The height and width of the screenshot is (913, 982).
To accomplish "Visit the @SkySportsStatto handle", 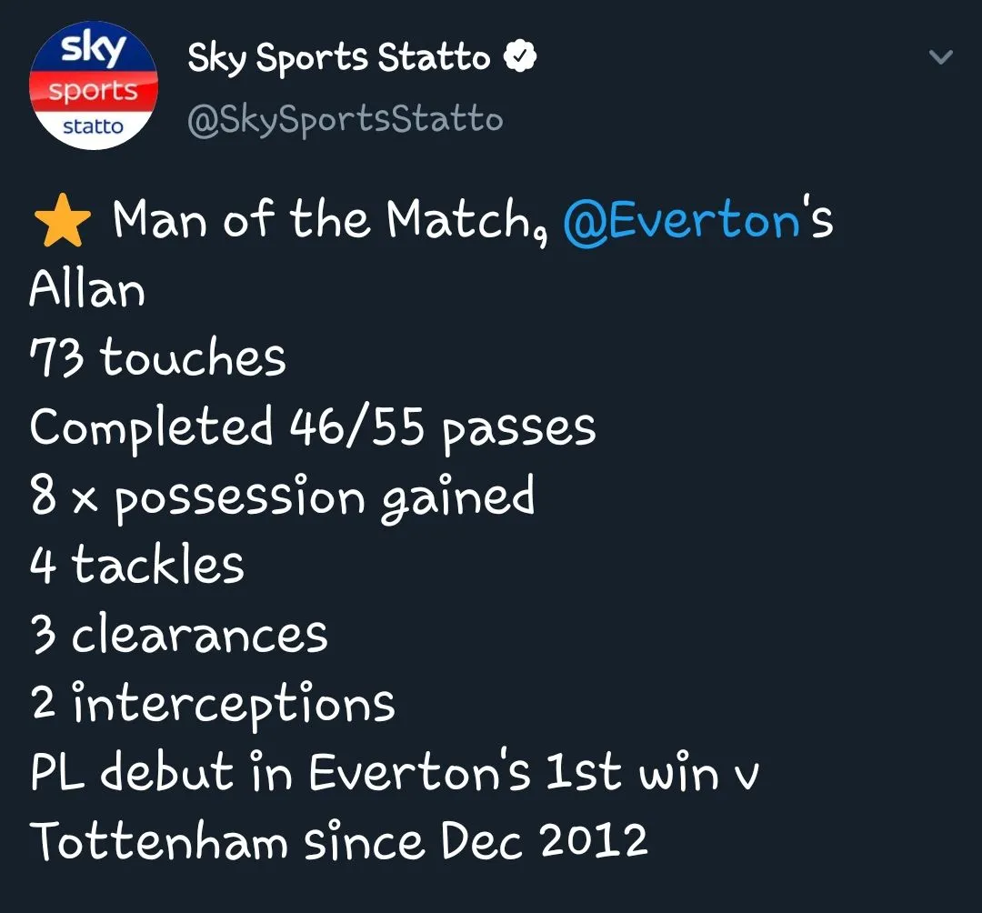I will [345, 119].
